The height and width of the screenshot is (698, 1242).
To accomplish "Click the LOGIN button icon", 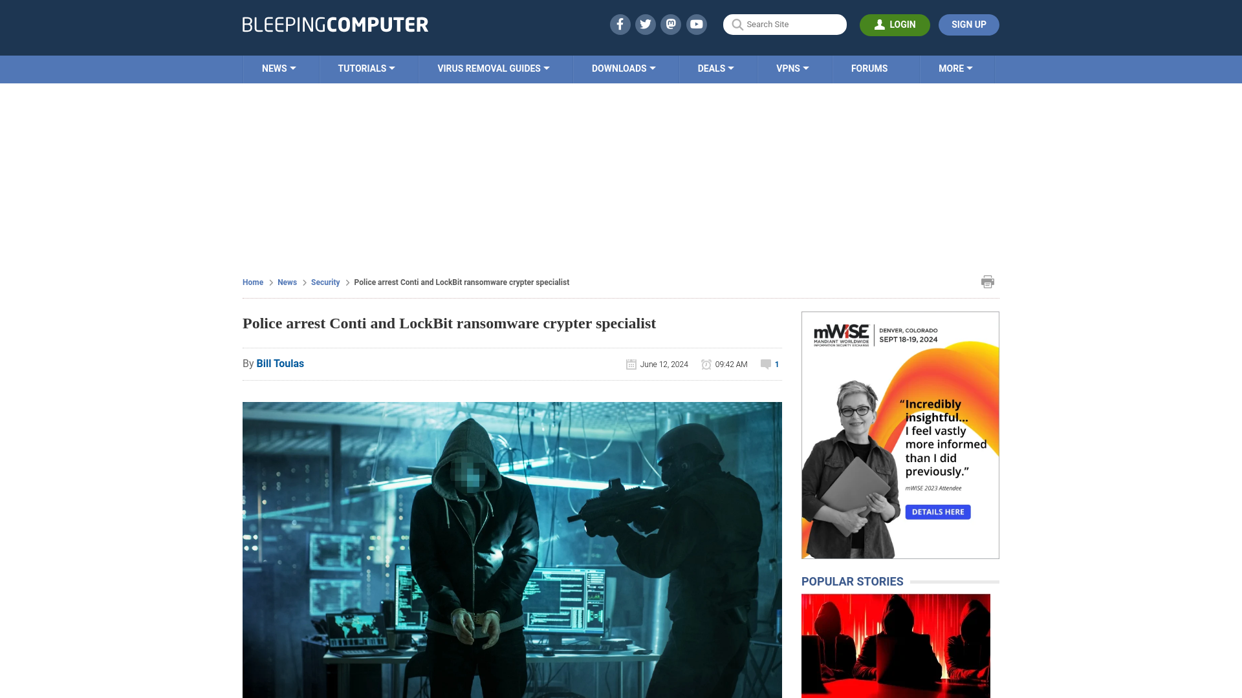I will click(880, 25).
